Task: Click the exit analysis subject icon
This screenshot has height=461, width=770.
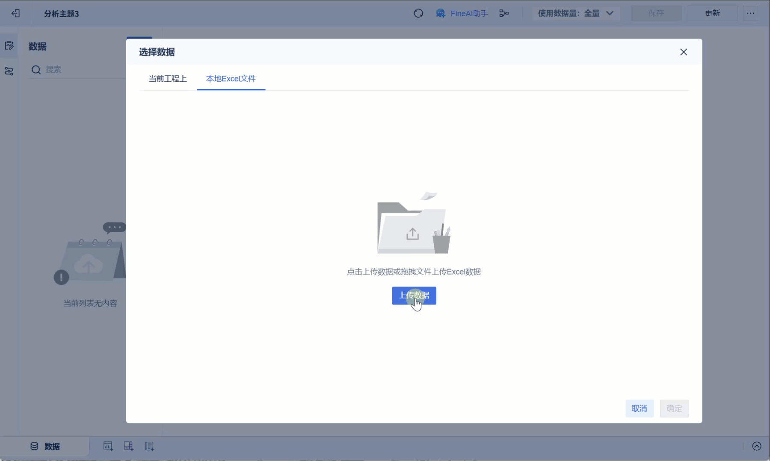Action: coord(15,13)
